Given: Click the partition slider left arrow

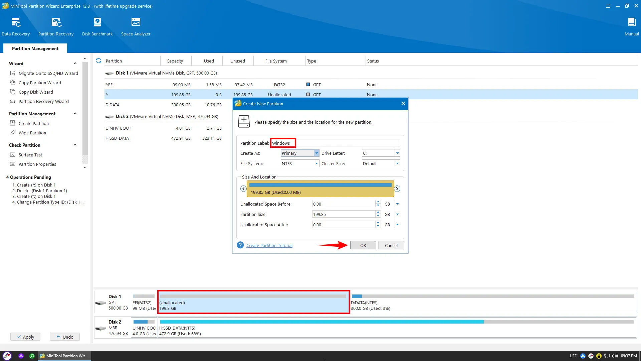Looking at the screenshot, I should [x=243, y=189].
